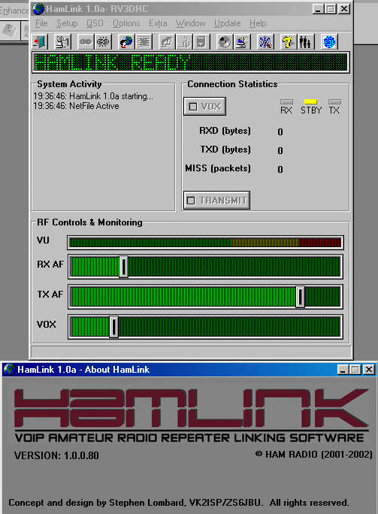Open the Update menu
This screenshot has width=378, height=514.
coord(228,23)
